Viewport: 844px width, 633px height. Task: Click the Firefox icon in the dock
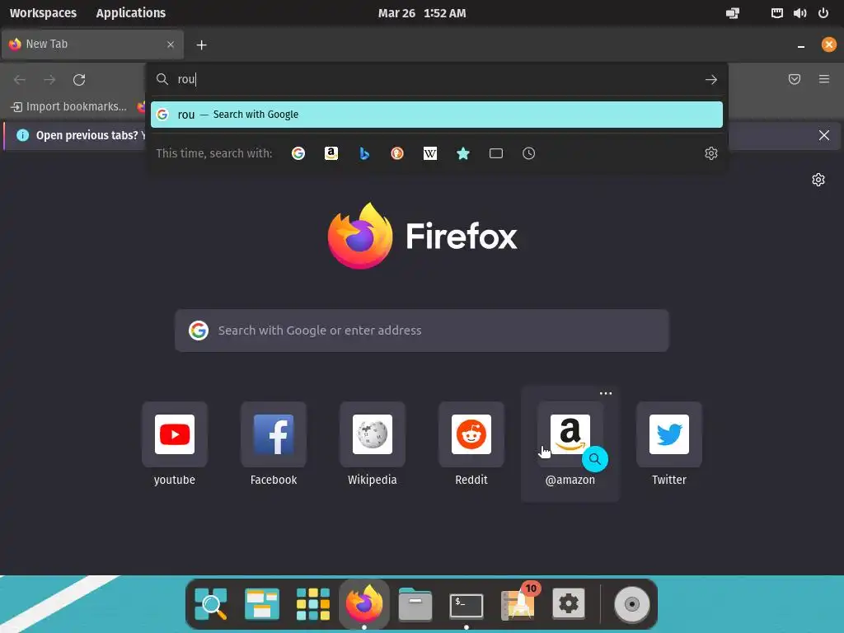point(363,603)
